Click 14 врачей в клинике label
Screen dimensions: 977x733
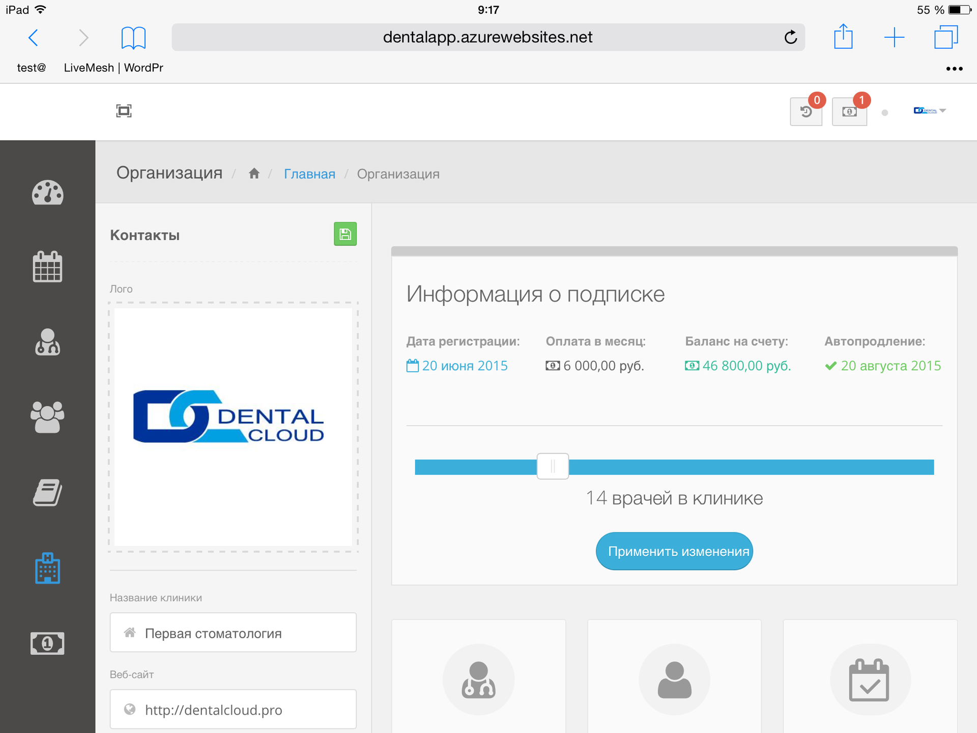[x=674, y=498]
